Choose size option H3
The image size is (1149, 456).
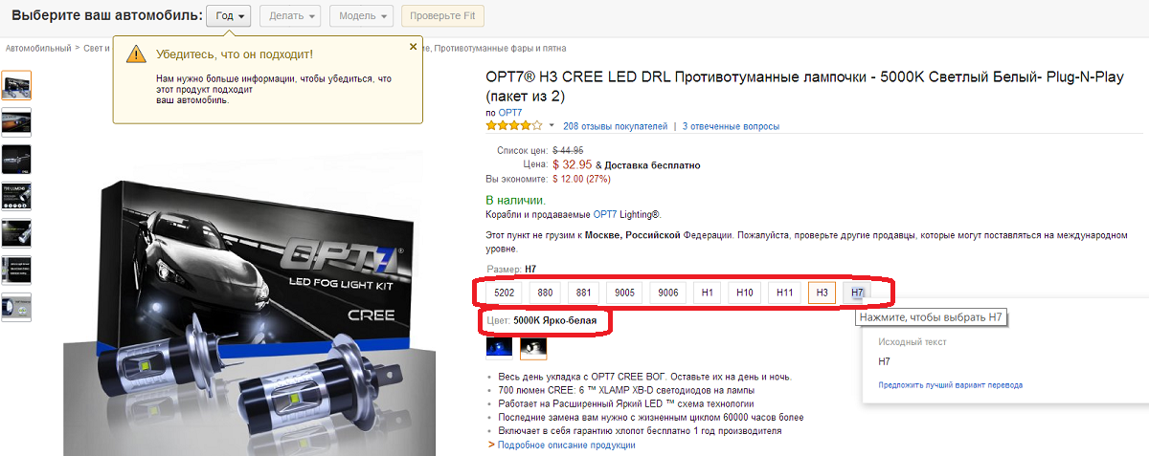(822, 293)
